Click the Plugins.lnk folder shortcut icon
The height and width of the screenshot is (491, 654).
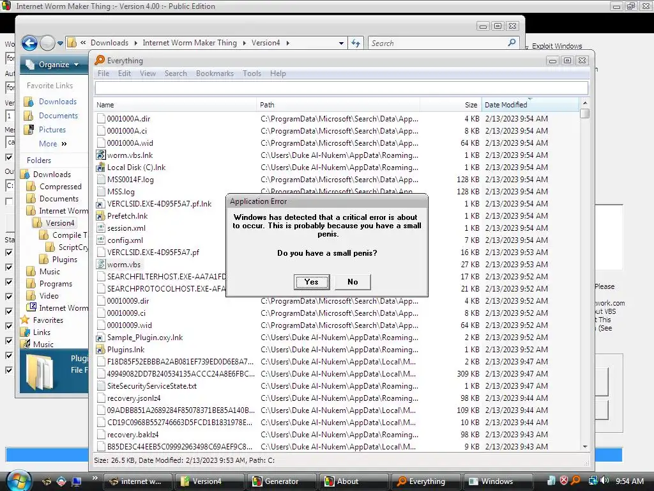pos(100,350)
